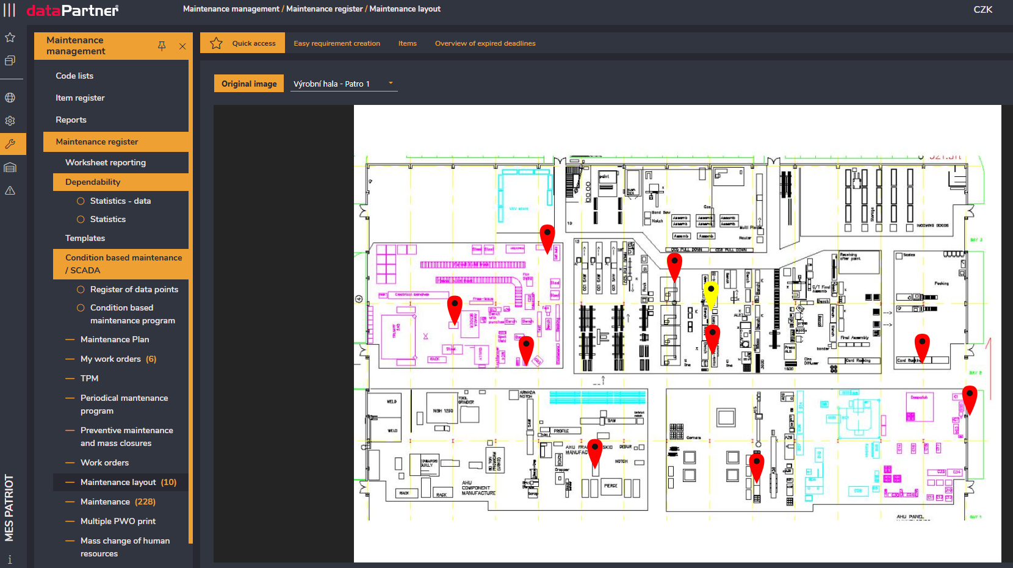This screenshot has width=1013, height=568.
Task: Click the Quick access star icon
Action: coord(216,43)
